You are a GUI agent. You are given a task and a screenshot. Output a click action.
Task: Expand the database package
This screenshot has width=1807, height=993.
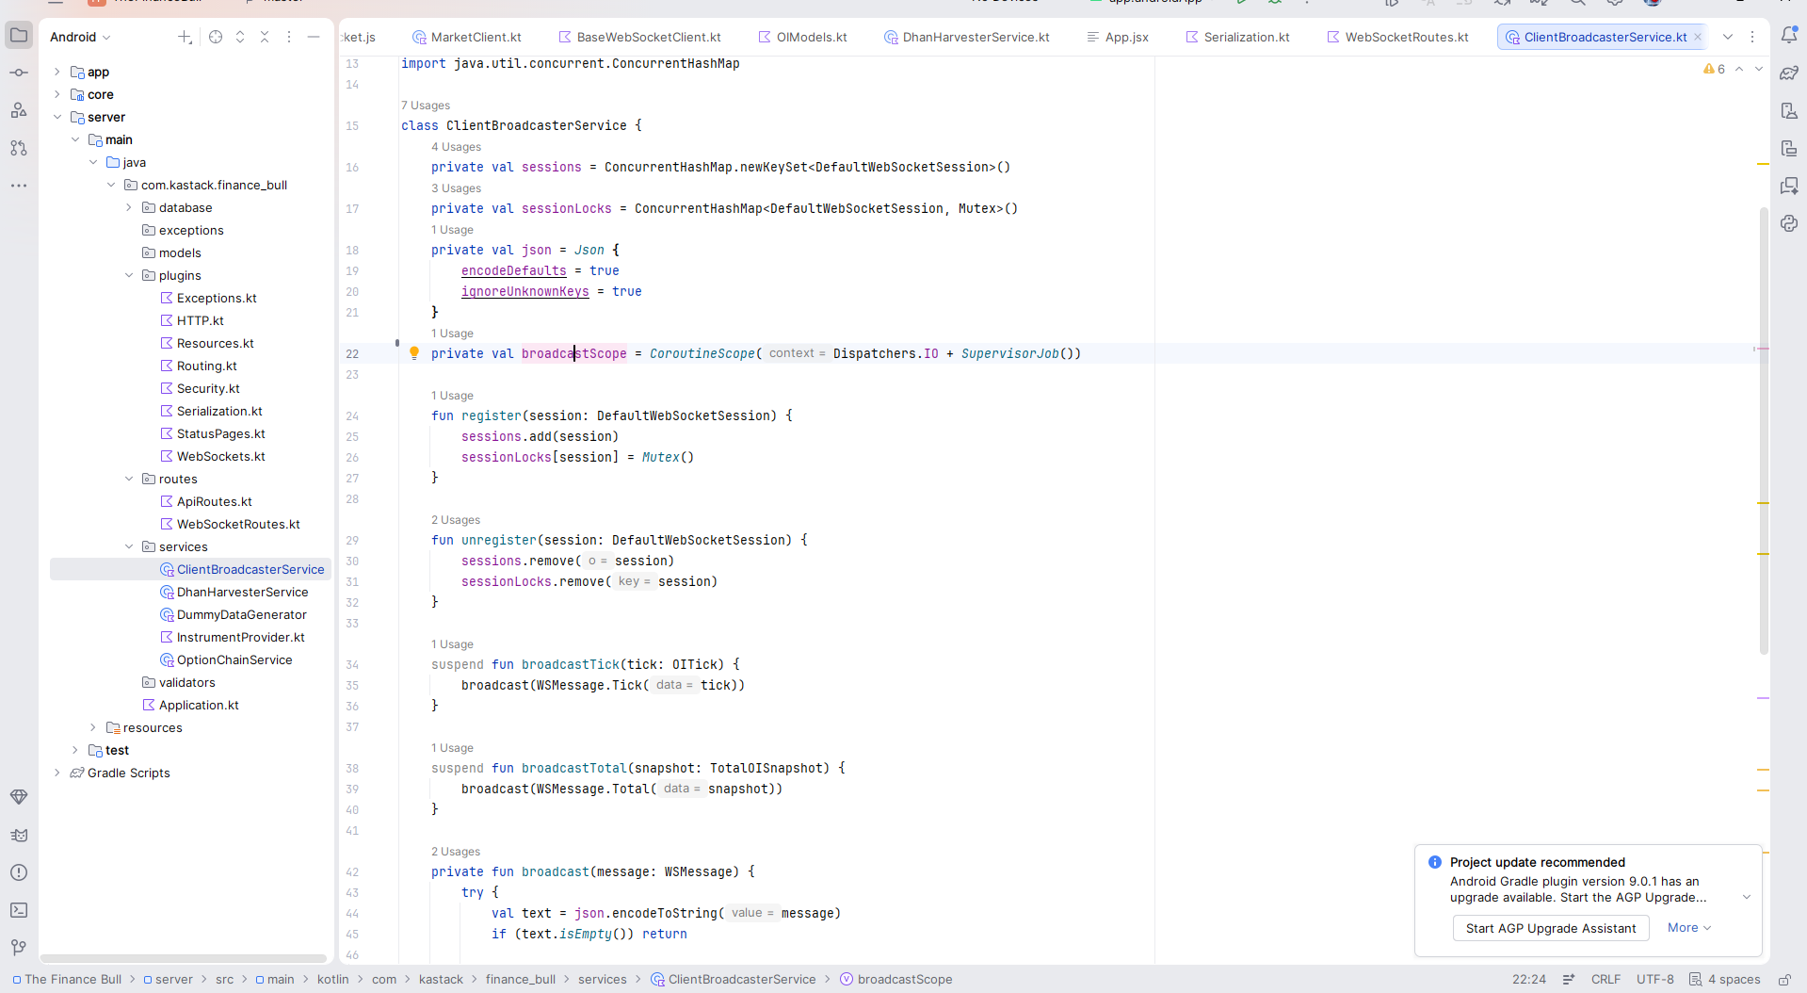pyautogui.click(x=129, y=207)
